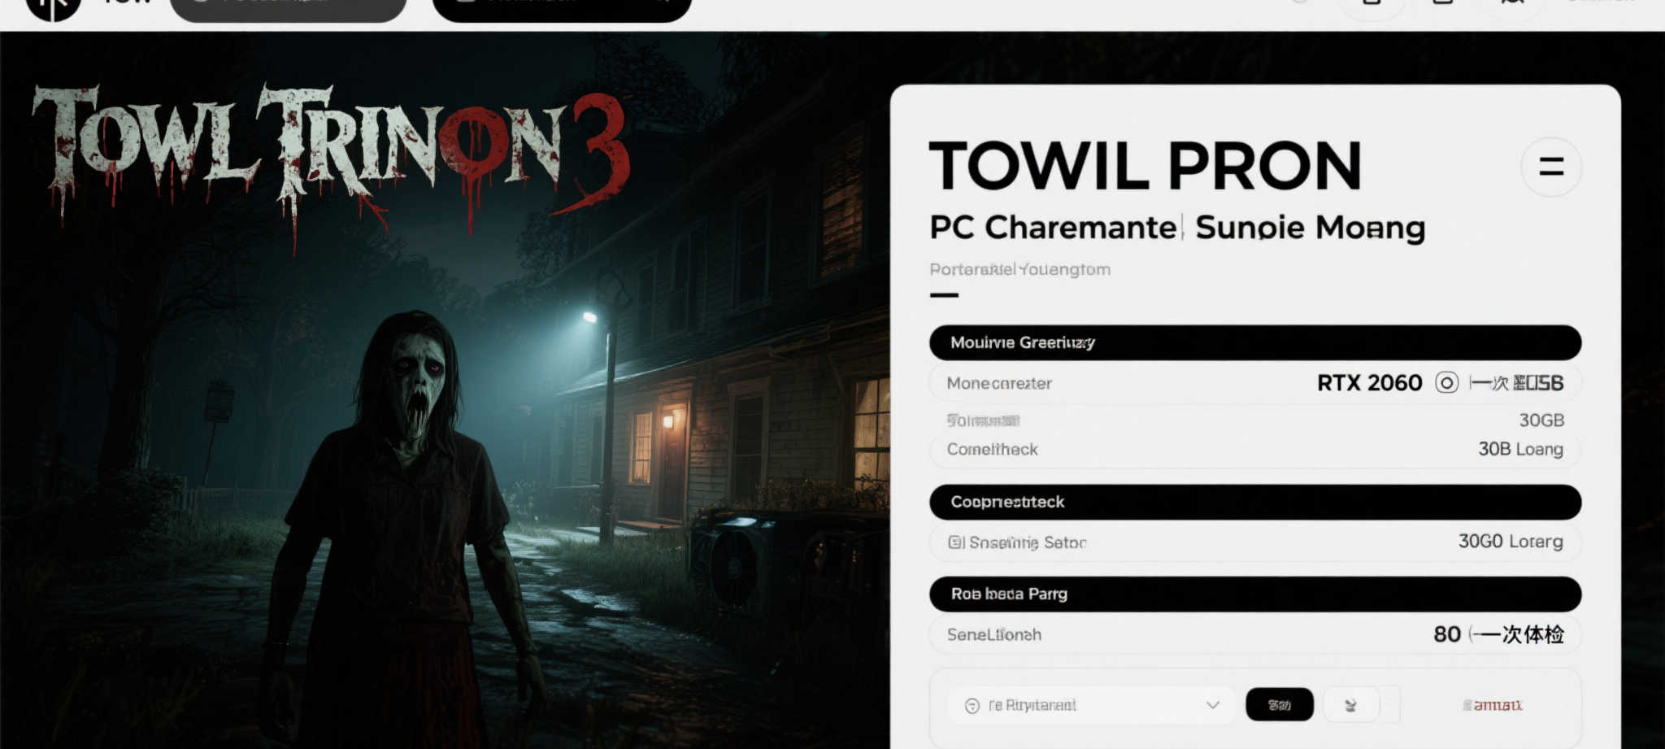
Task: Click the round black logo in the top-left corner
Action: point(53,8)
